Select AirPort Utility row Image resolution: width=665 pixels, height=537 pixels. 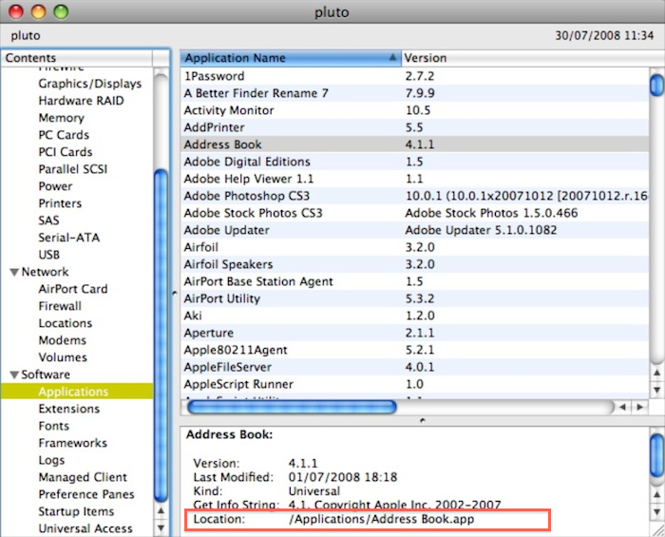pos(415,298)
